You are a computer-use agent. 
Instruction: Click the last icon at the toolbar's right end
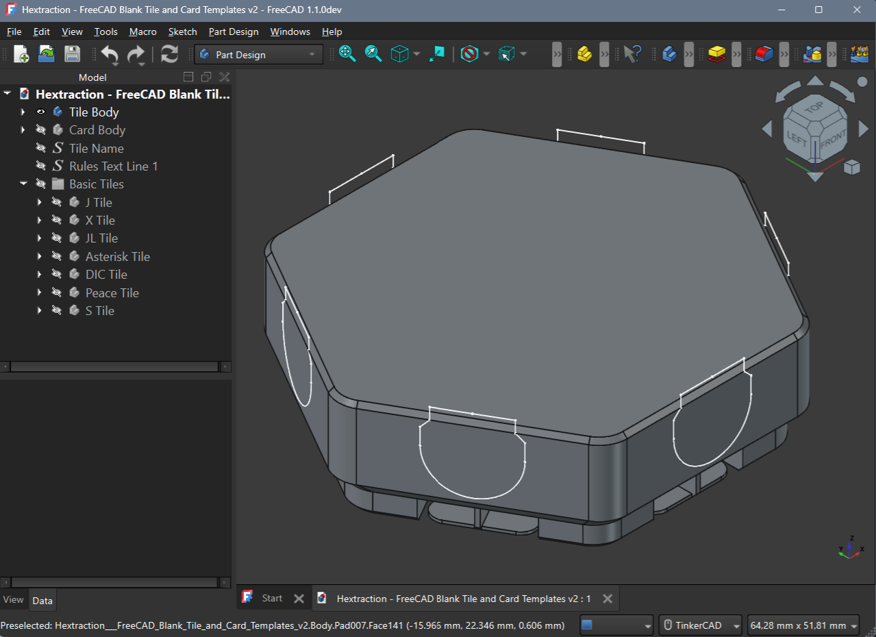click(x=860, y=54)
